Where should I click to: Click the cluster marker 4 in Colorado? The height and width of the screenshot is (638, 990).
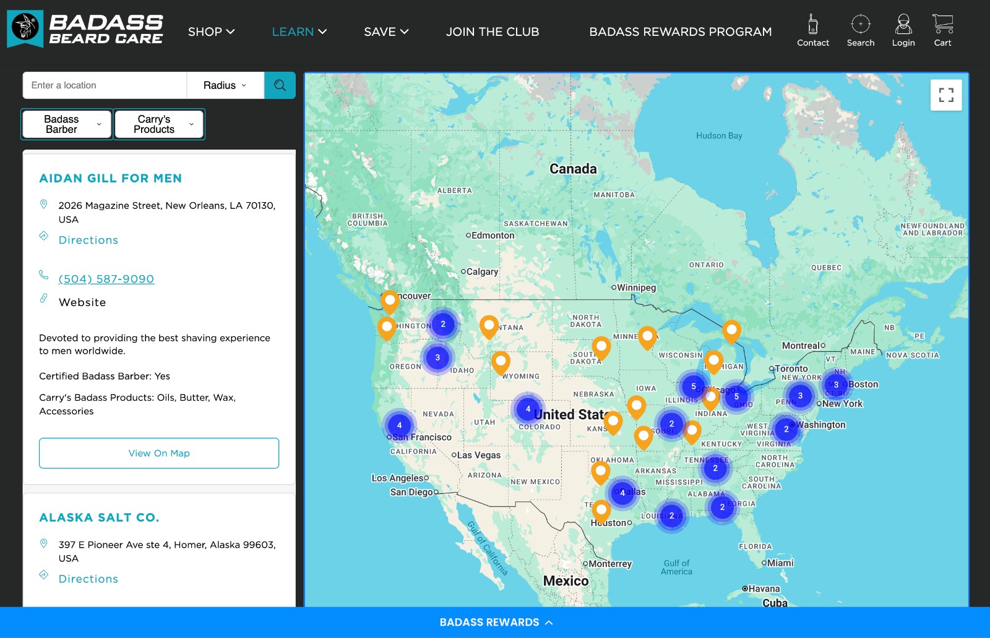[x=528, y=409]
